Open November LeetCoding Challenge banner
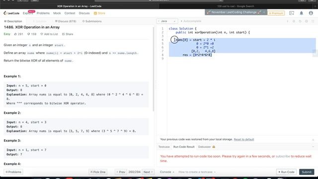The height and width of the screenshot is (179, 318). (234, 12)
